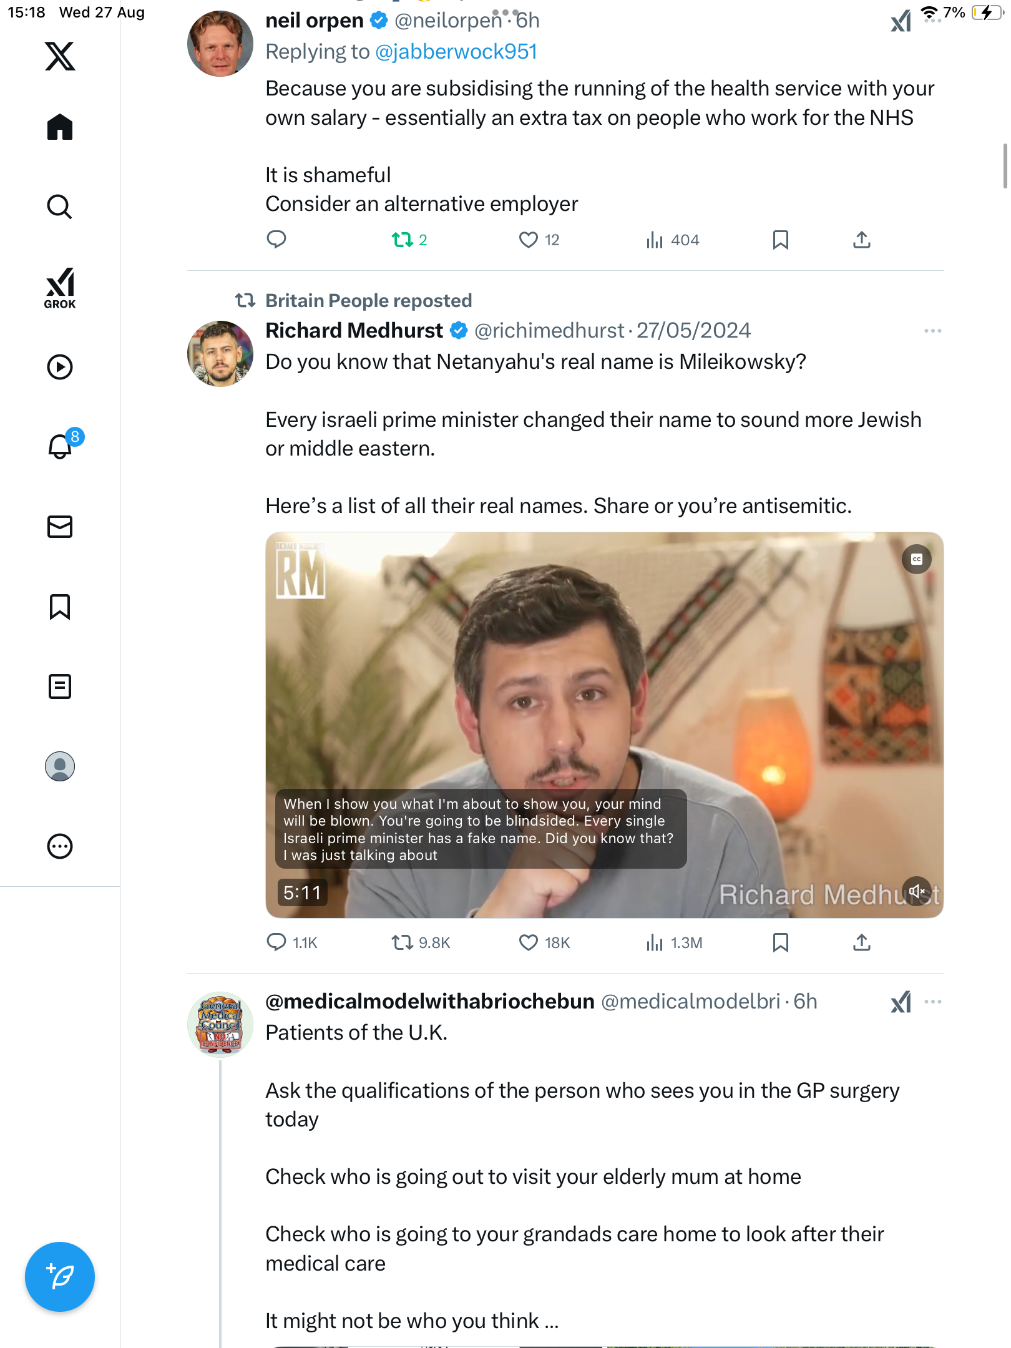The width and height of the screenshot is (1011, 1348).
Task: Open more options on Richard Medhurst's post
Action: 932,331
